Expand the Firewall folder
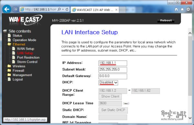This screenshot has width=194, height=125. pos(18,71)
